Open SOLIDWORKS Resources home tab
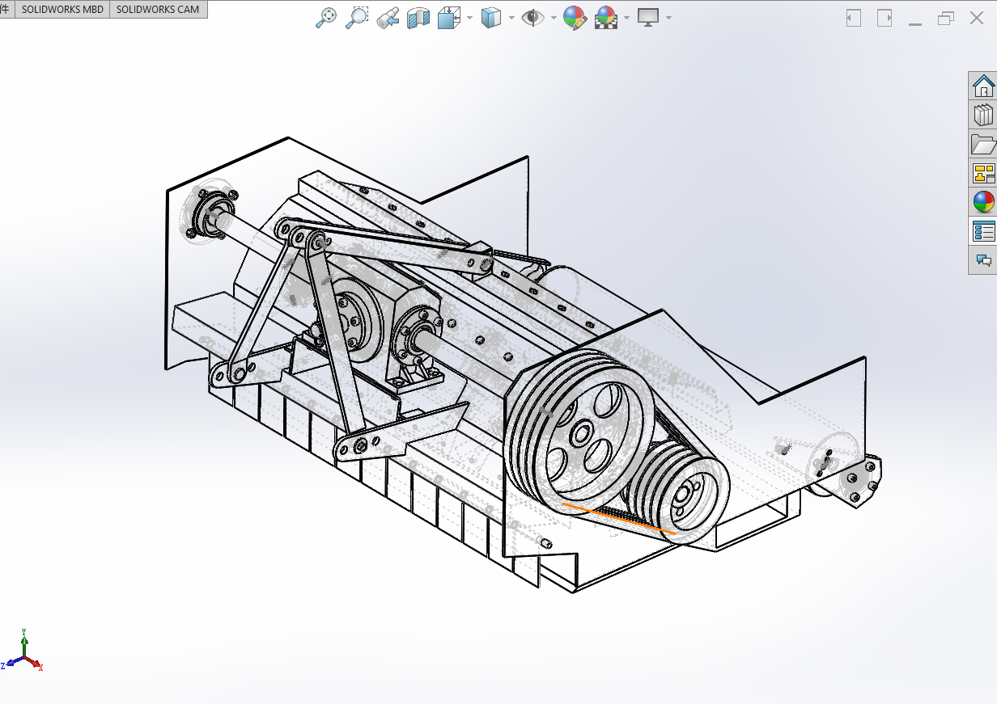This screenshot has width=997, height=704. (983, 85)
